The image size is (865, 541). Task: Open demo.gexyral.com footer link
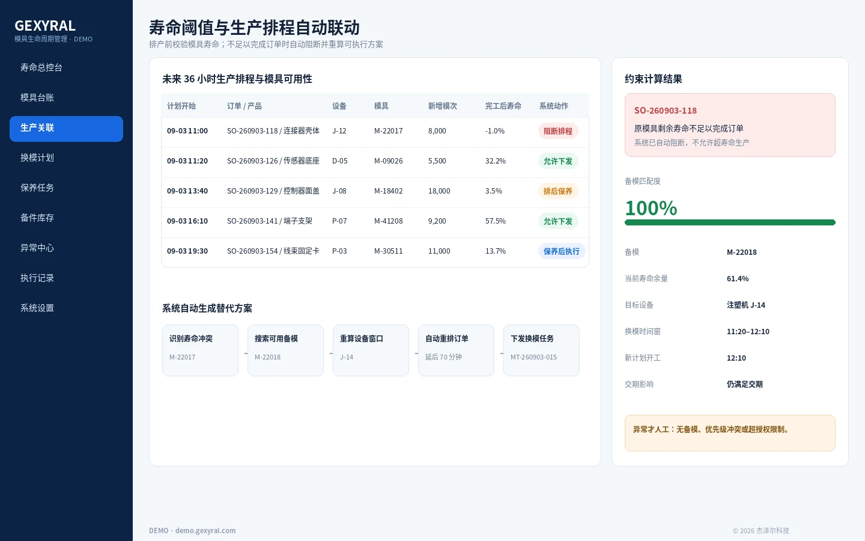click(x=205, y=531)
